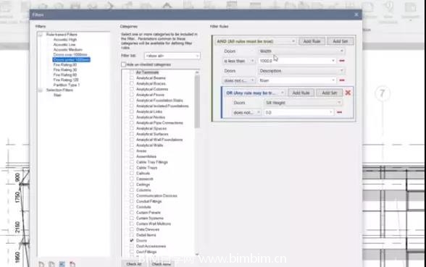The width and height of the screenshot is (426, 267).
Task: Open the Sill Height parameter dropdown
Action: click(303, 103)
